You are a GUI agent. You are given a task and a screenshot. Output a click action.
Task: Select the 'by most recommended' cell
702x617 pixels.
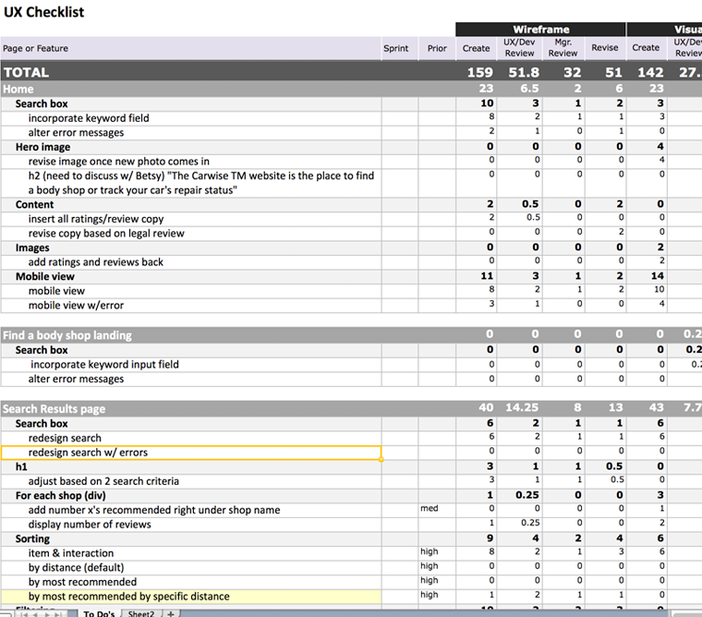coord(190,582)
